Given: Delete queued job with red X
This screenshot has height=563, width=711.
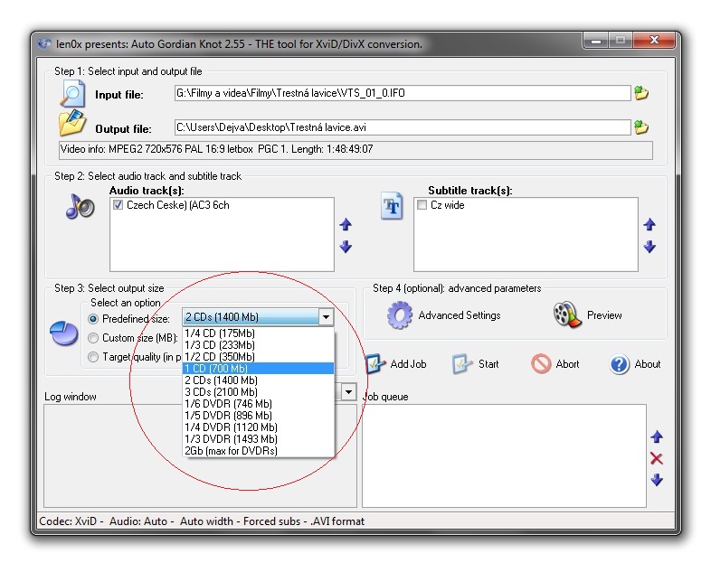Looking at the screenshot, I should coord(657,459).
